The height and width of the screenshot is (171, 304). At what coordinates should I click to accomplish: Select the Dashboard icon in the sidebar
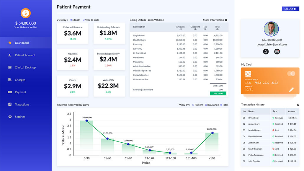point(10,42)
